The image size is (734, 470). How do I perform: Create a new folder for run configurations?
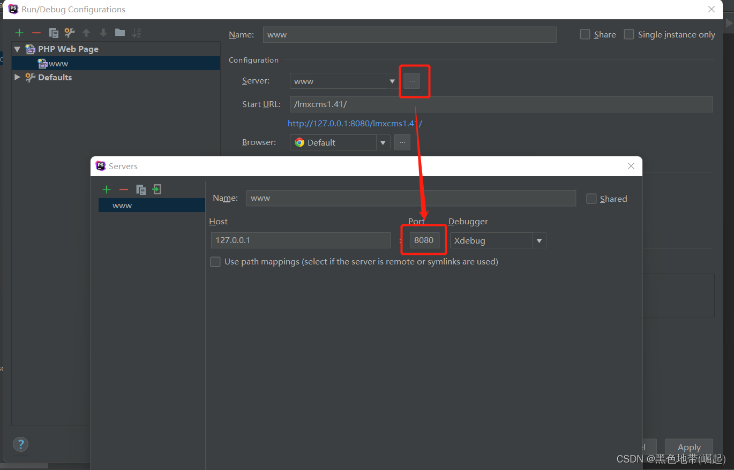click(120, 33)
